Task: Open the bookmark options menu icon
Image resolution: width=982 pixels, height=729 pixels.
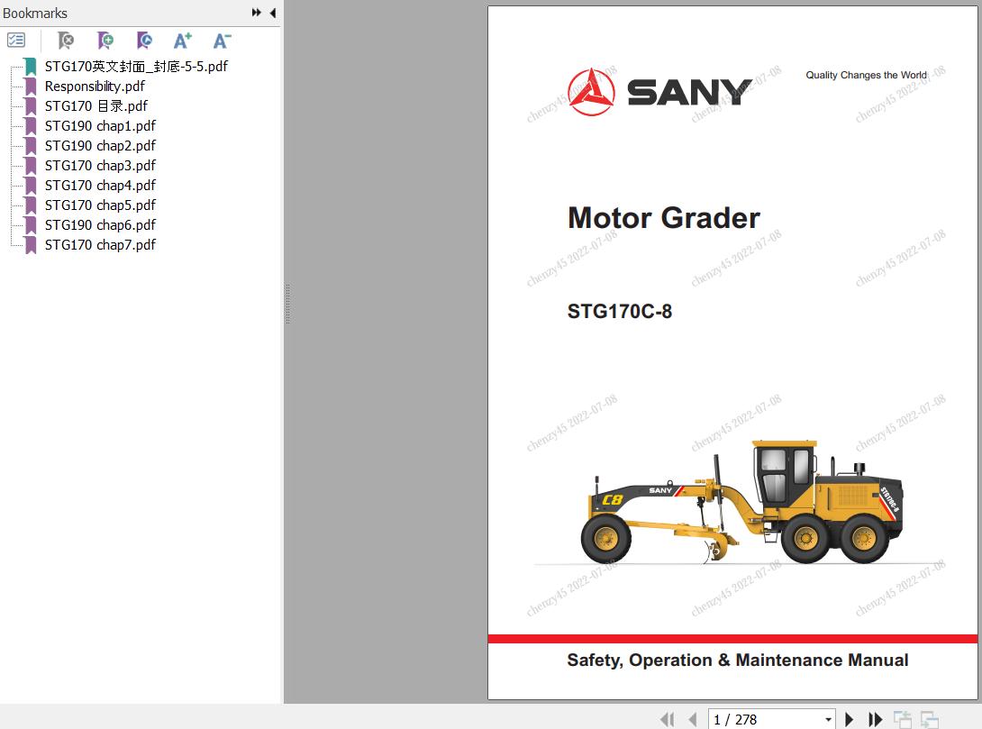Action: (16, 41)
